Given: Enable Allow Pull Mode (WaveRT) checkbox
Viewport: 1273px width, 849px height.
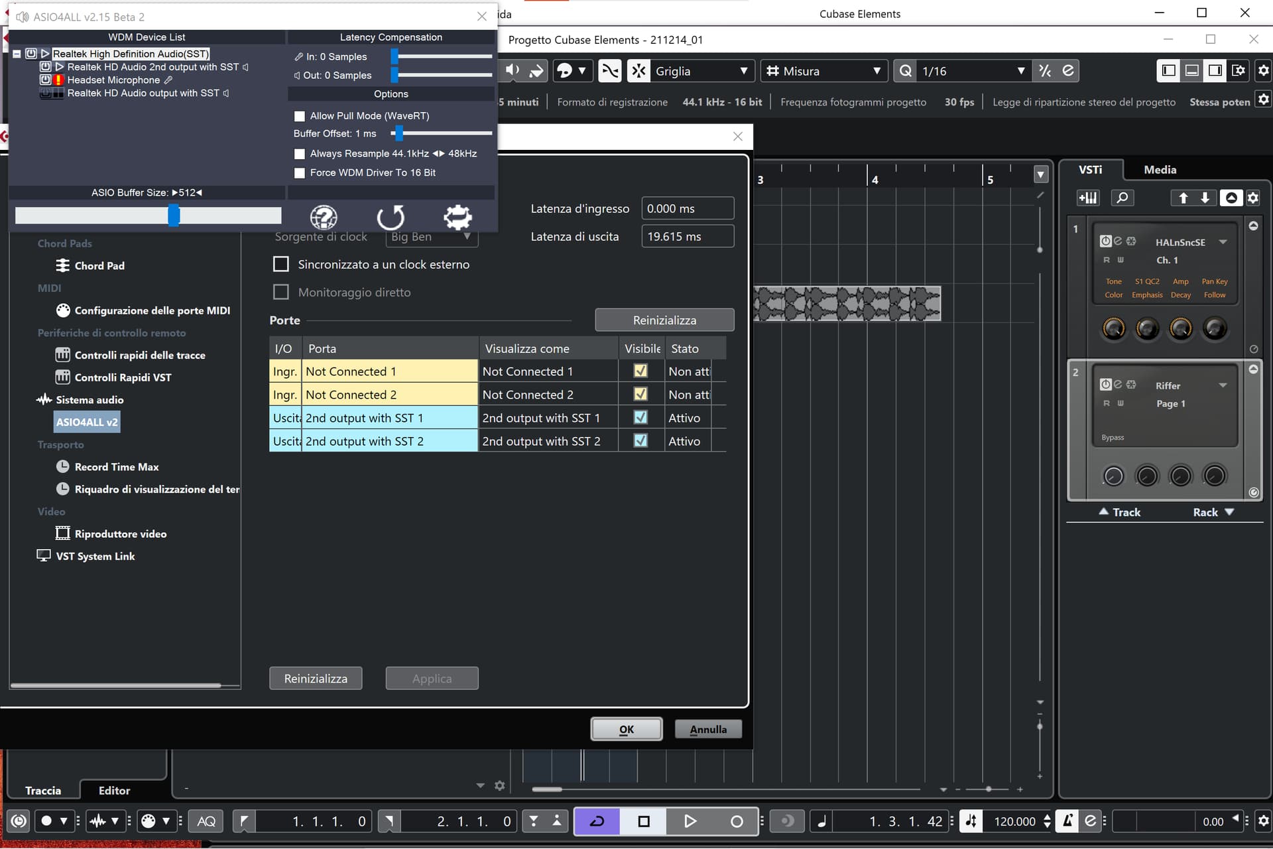Looking at the screenshot, I should (300, 116).
